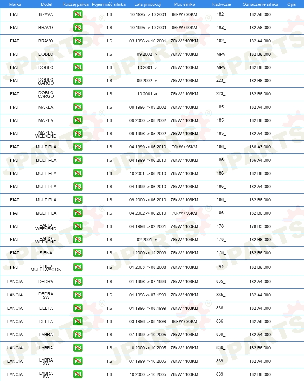Click the fuel icon in the LANCIA DEDRA SW row
The height and width of the screenshot is (381, 304).
click(x=78, y=295)
